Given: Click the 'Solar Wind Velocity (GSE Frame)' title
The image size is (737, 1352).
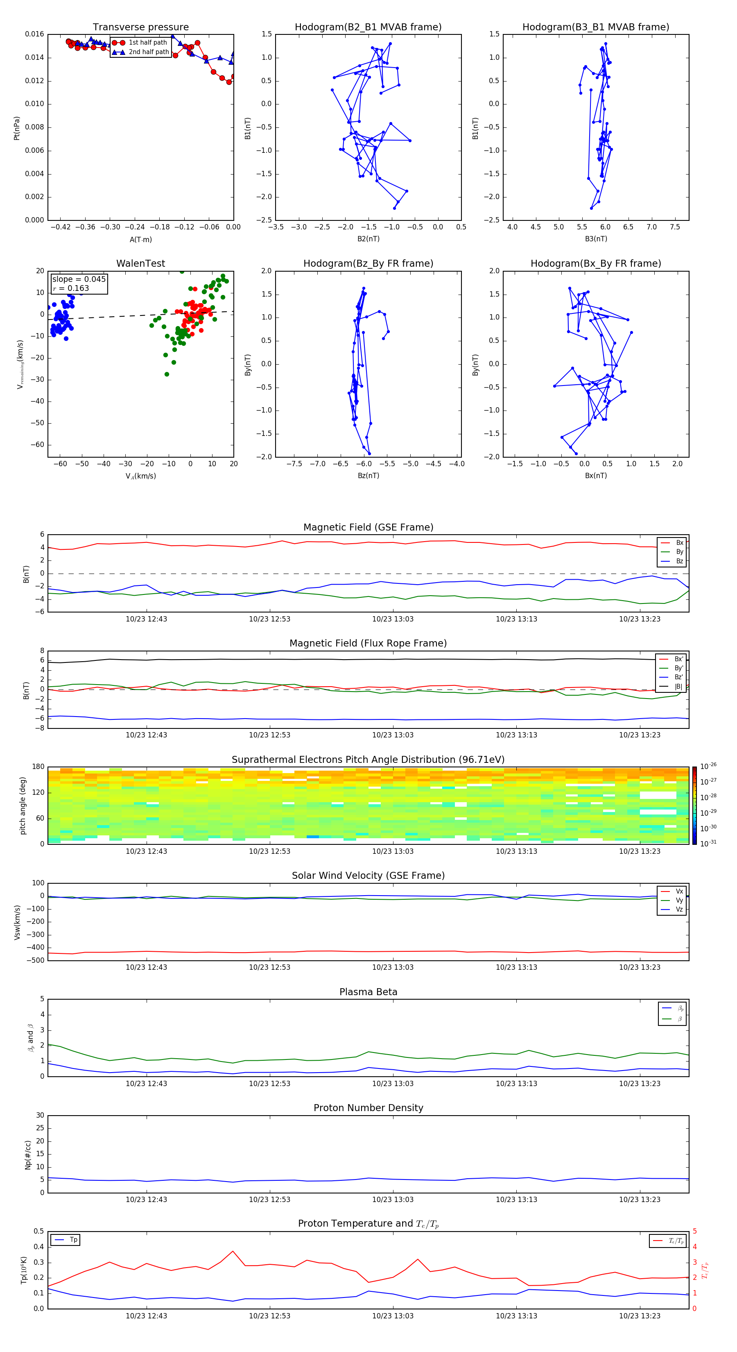Looking at the screenshot, I should (x=368, y=876).
